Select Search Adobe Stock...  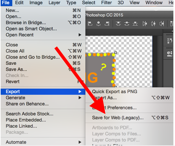(x=43, y=114)
